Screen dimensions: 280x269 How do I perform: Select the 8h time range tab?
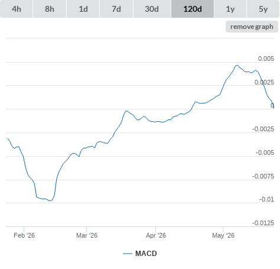coord(50,9)
